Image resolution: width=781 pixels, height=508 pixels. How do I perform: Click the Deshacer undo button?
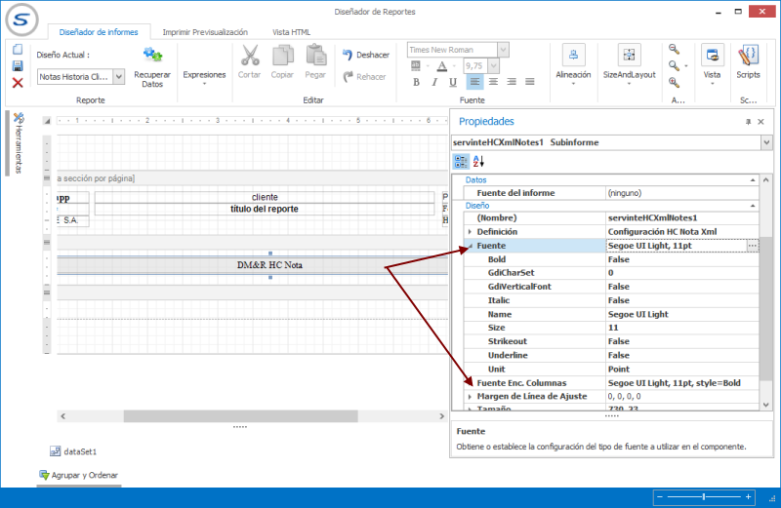(x=365, y=55)
